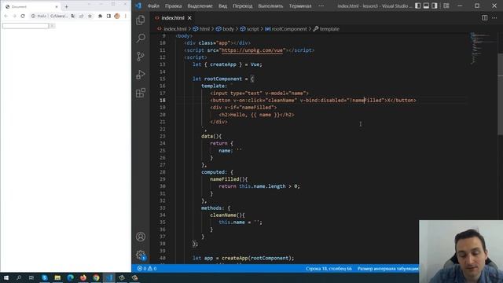Open Firefox from the taskbar
Viewport: 503px width, 283px height.
tap(83, 277)
